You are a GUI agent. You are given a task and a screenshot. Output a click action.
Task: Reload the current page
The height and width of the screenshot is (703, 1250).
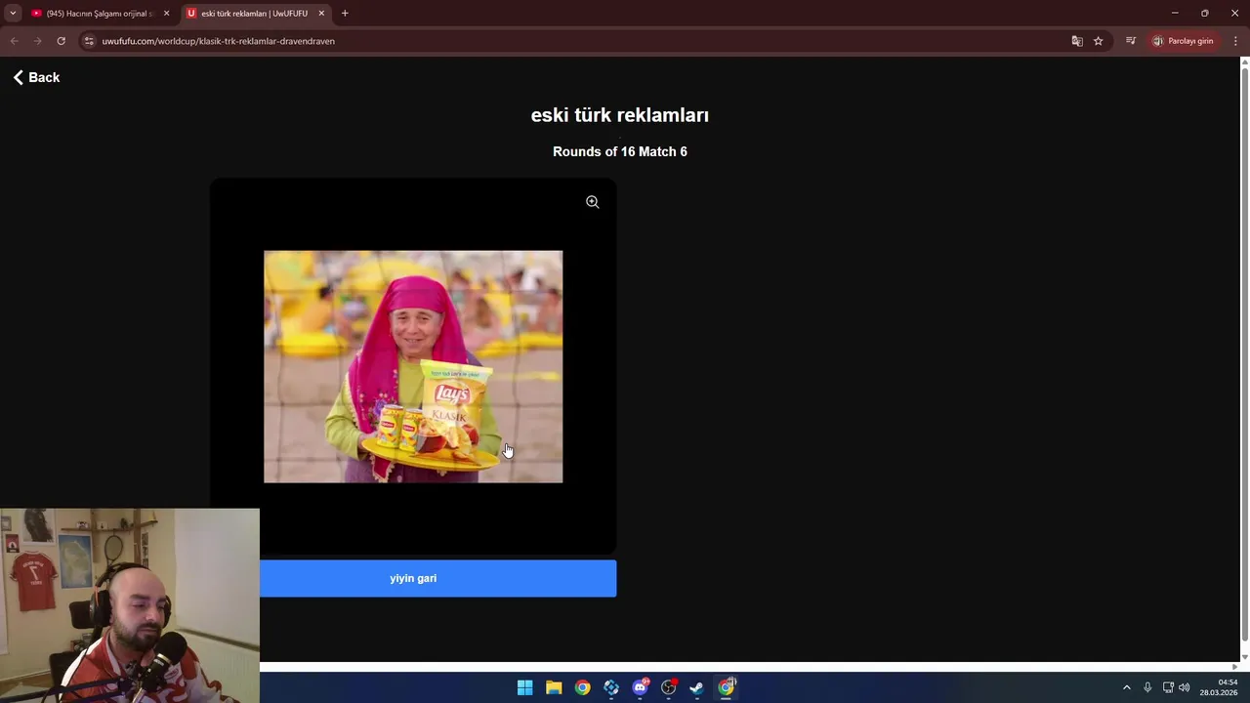(61, 41)
